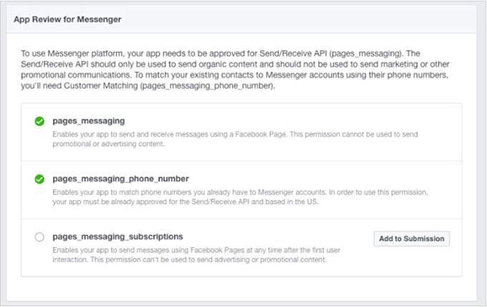Image resolution: width=487 pixels, height=307 pixels.
Task: Click the description about matching phone numbers
Action: click(240, 197)
